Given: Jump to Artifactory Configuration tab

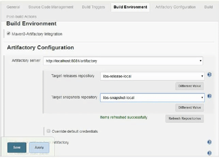Looking at the screenshot, I should tap(176, 7).
